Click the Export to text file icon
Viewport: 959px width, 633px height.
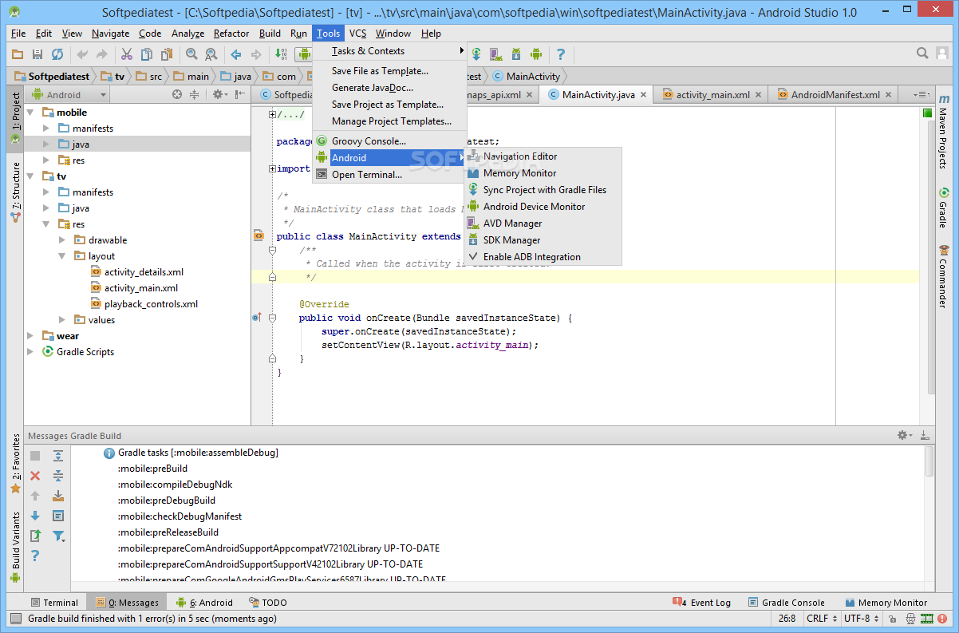(x=35, y=536)
